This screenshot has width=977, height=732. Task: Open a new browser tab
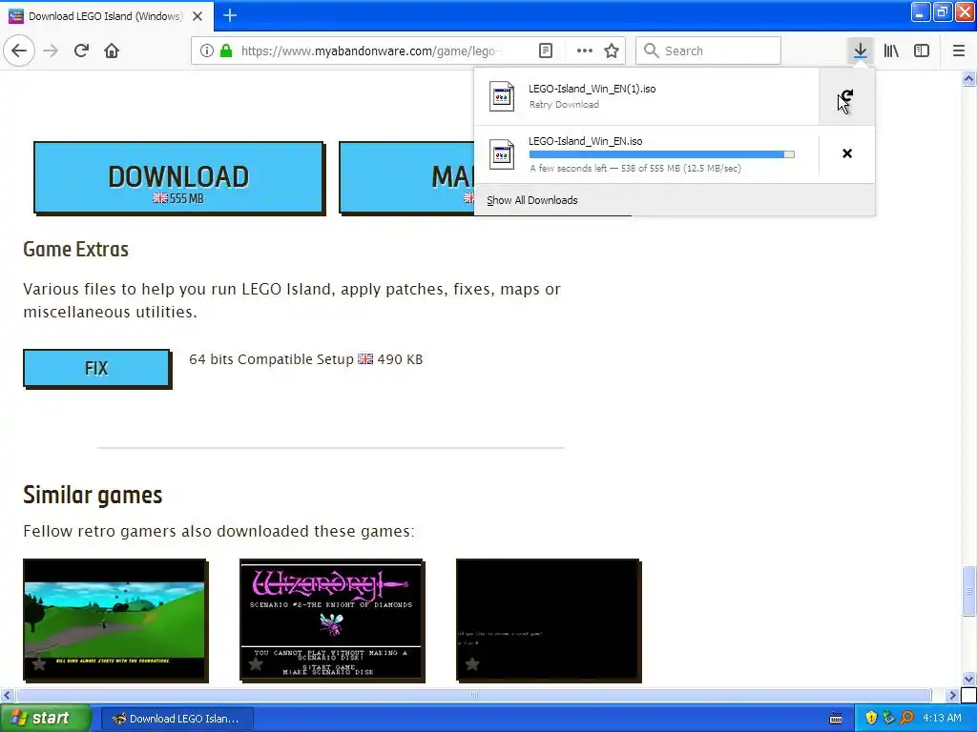[x=230, y=15]
